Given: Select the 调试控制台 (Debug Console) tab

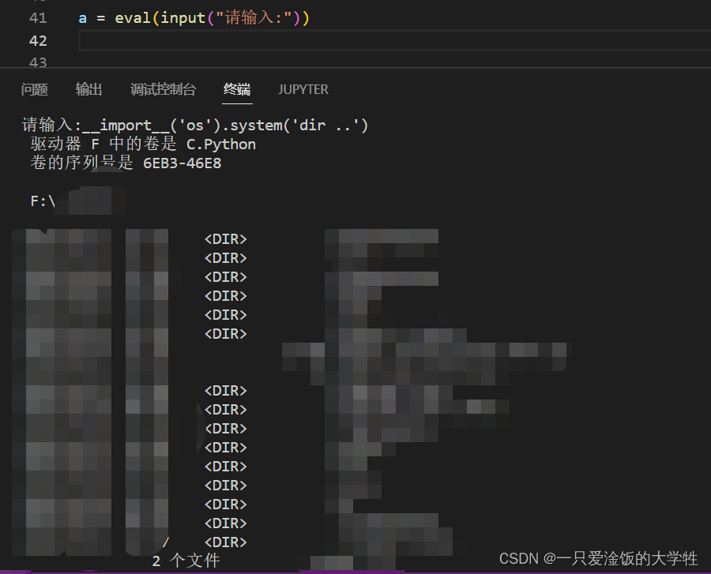Looking at the screenshot, I should coord(163,89).
